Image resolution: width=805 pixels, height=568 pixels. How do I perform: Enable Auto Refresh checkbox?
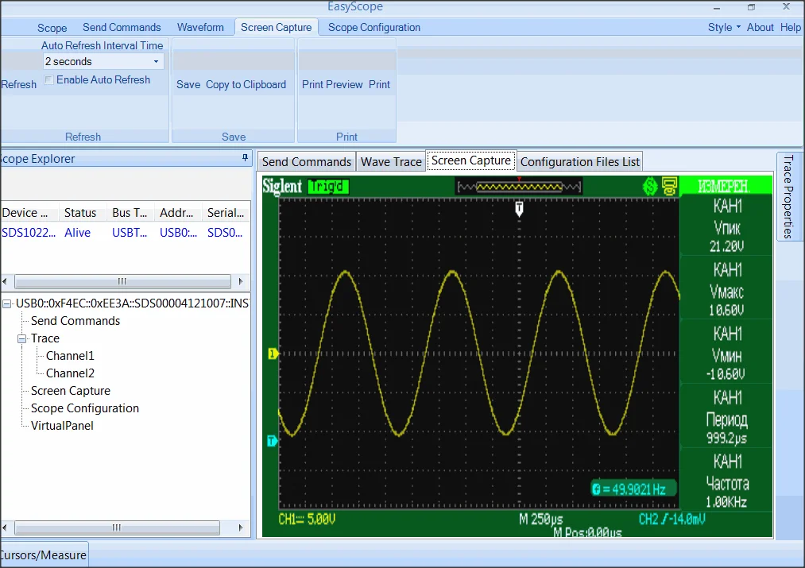pyautogui.click(x=49, y=80)
